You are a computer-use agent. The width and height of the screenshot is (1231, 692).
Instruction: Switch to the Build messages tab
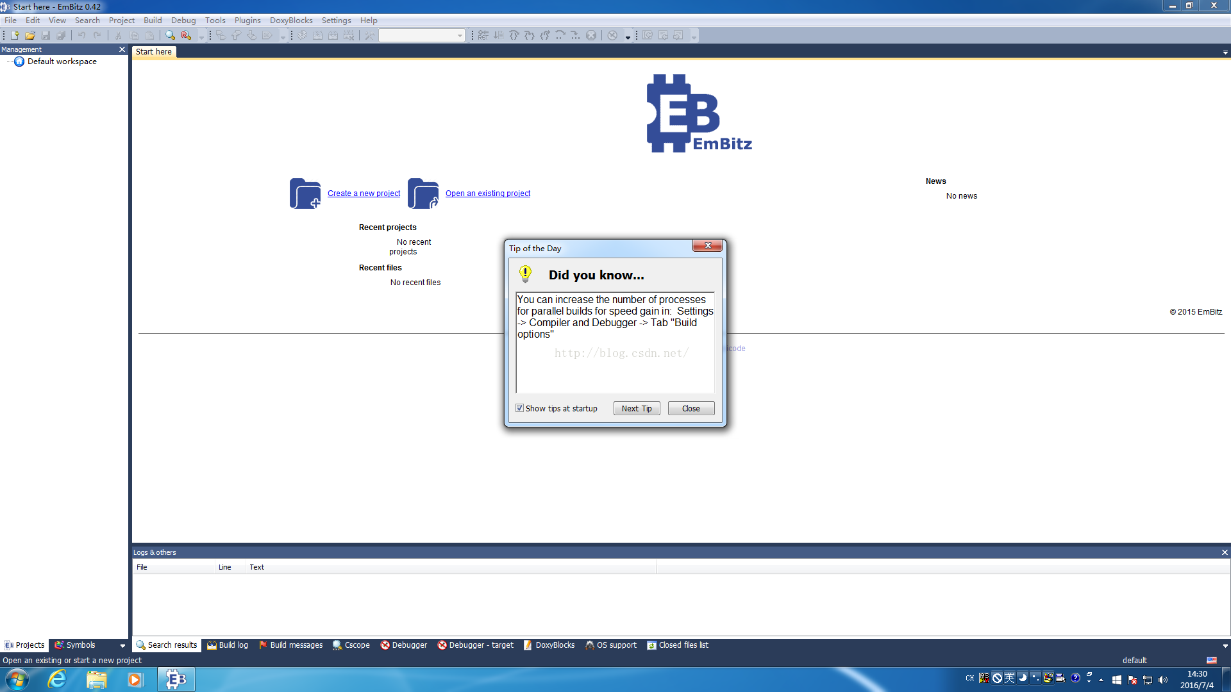[291, 645]
